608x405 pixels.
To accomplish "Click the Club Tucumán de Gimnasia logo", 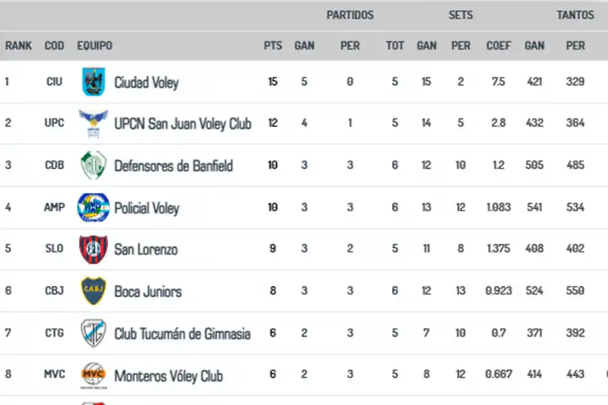I will point(93,333).
